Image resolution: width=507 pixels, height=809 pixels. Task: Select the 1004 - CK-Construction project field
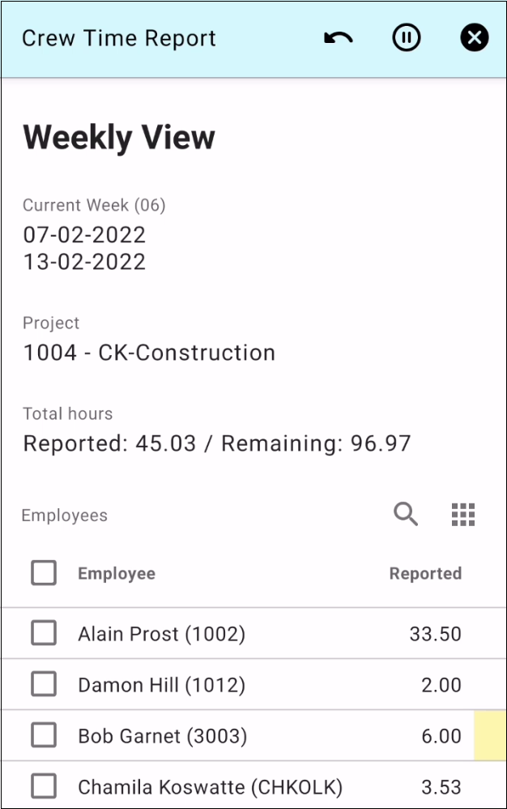tap(149, 353)
